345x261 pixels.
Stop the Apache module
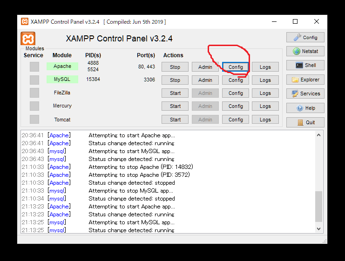tap(175, 67)
